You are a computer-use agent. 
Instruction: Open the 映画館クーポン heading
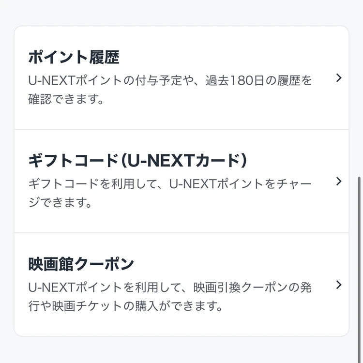[81, 264]
